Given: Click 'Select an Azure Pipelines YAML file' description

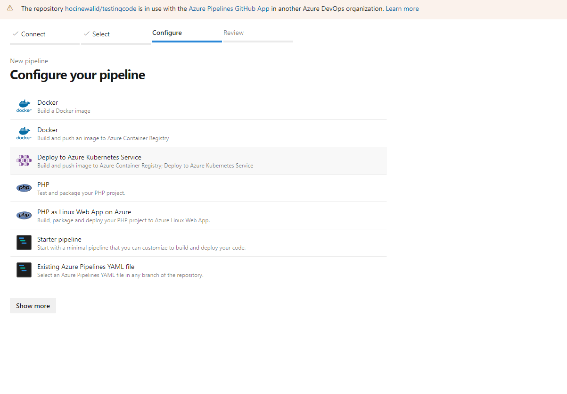Looking at the screenshot, I should [120, 275].
